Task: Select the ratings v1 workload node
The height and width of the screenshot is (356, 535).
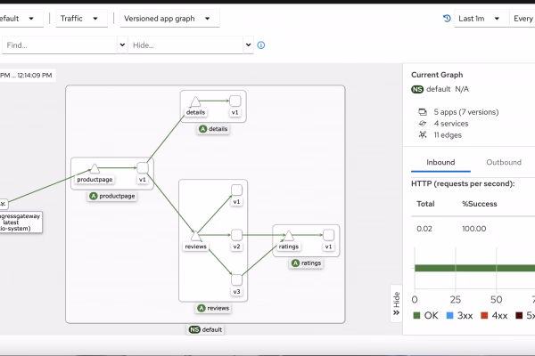Action: click(328, 235)
